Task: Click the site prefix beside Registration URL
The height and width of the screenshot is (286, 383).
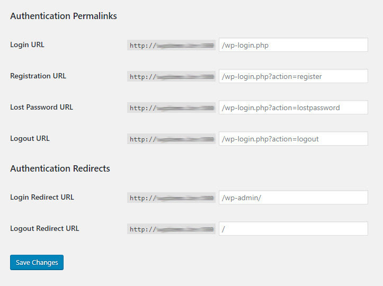Action: tap(171, 77)
